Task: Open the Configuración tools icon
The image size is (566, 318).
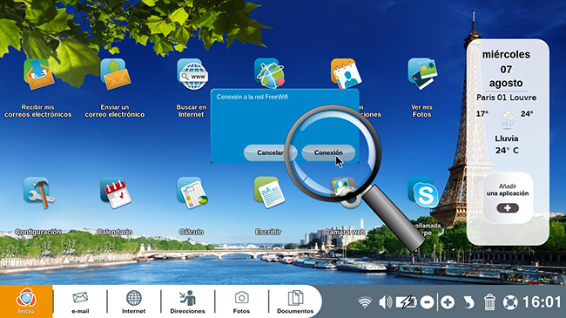Action: [x=38, y=193]
